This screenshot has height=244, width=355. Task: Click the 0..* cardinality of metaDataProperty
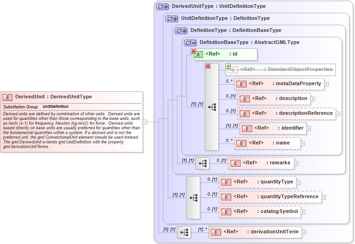pos(229,81)
